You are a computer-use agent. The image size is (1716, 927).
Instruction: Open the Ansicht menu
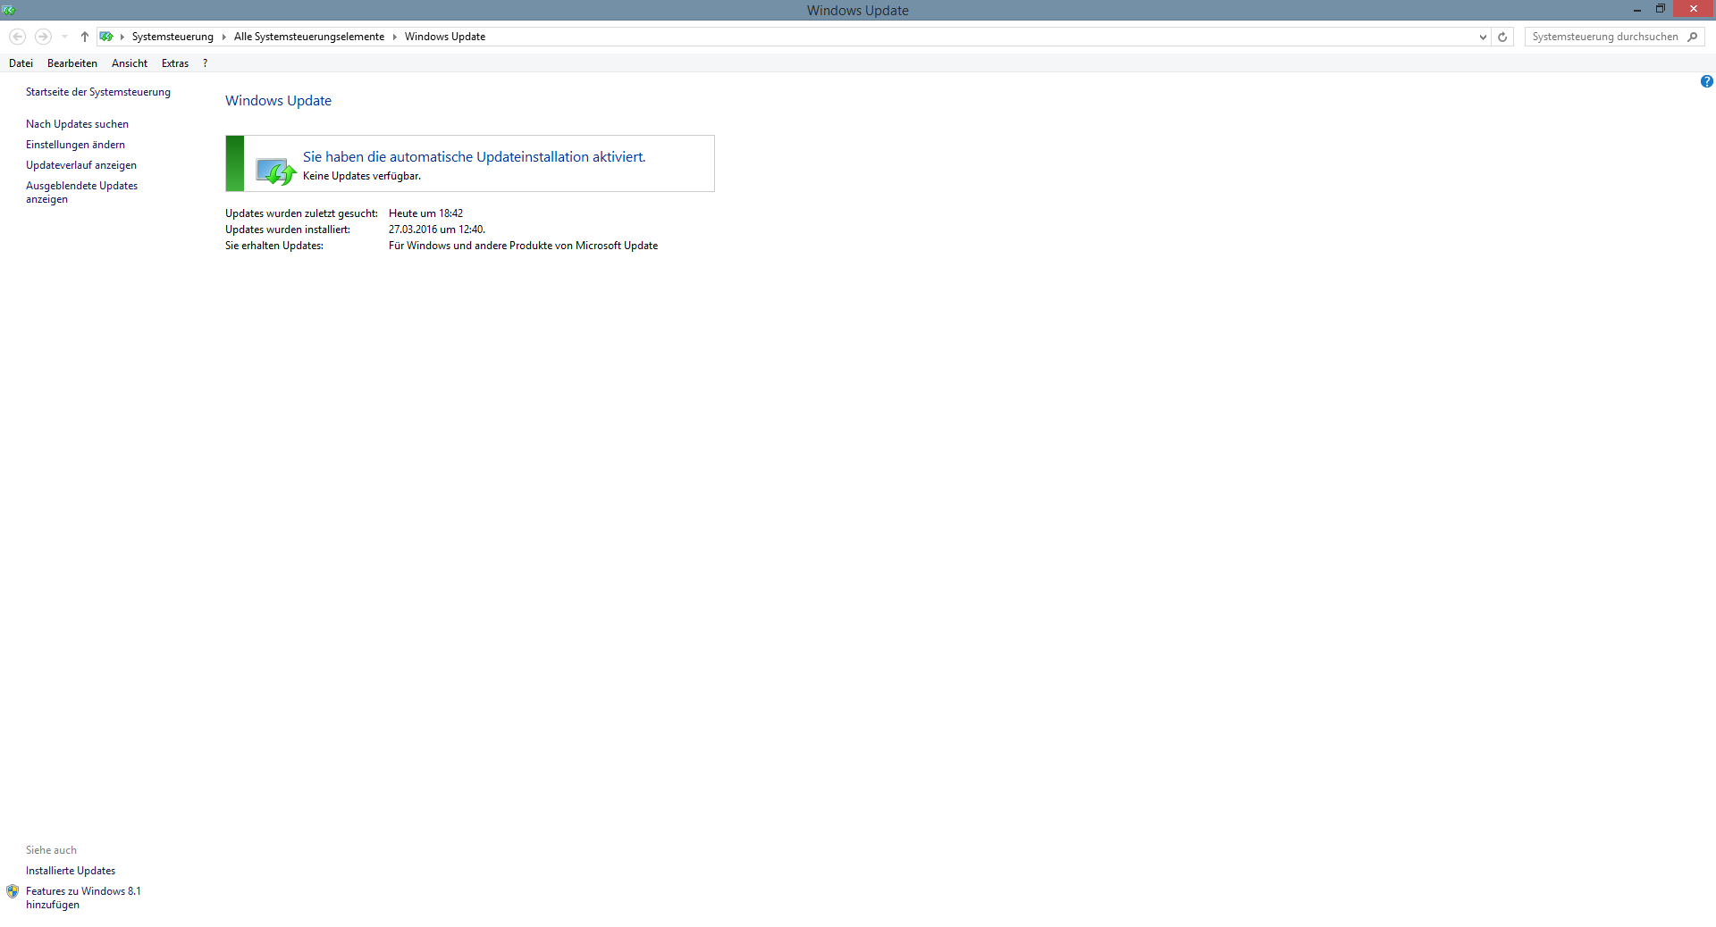130,63
